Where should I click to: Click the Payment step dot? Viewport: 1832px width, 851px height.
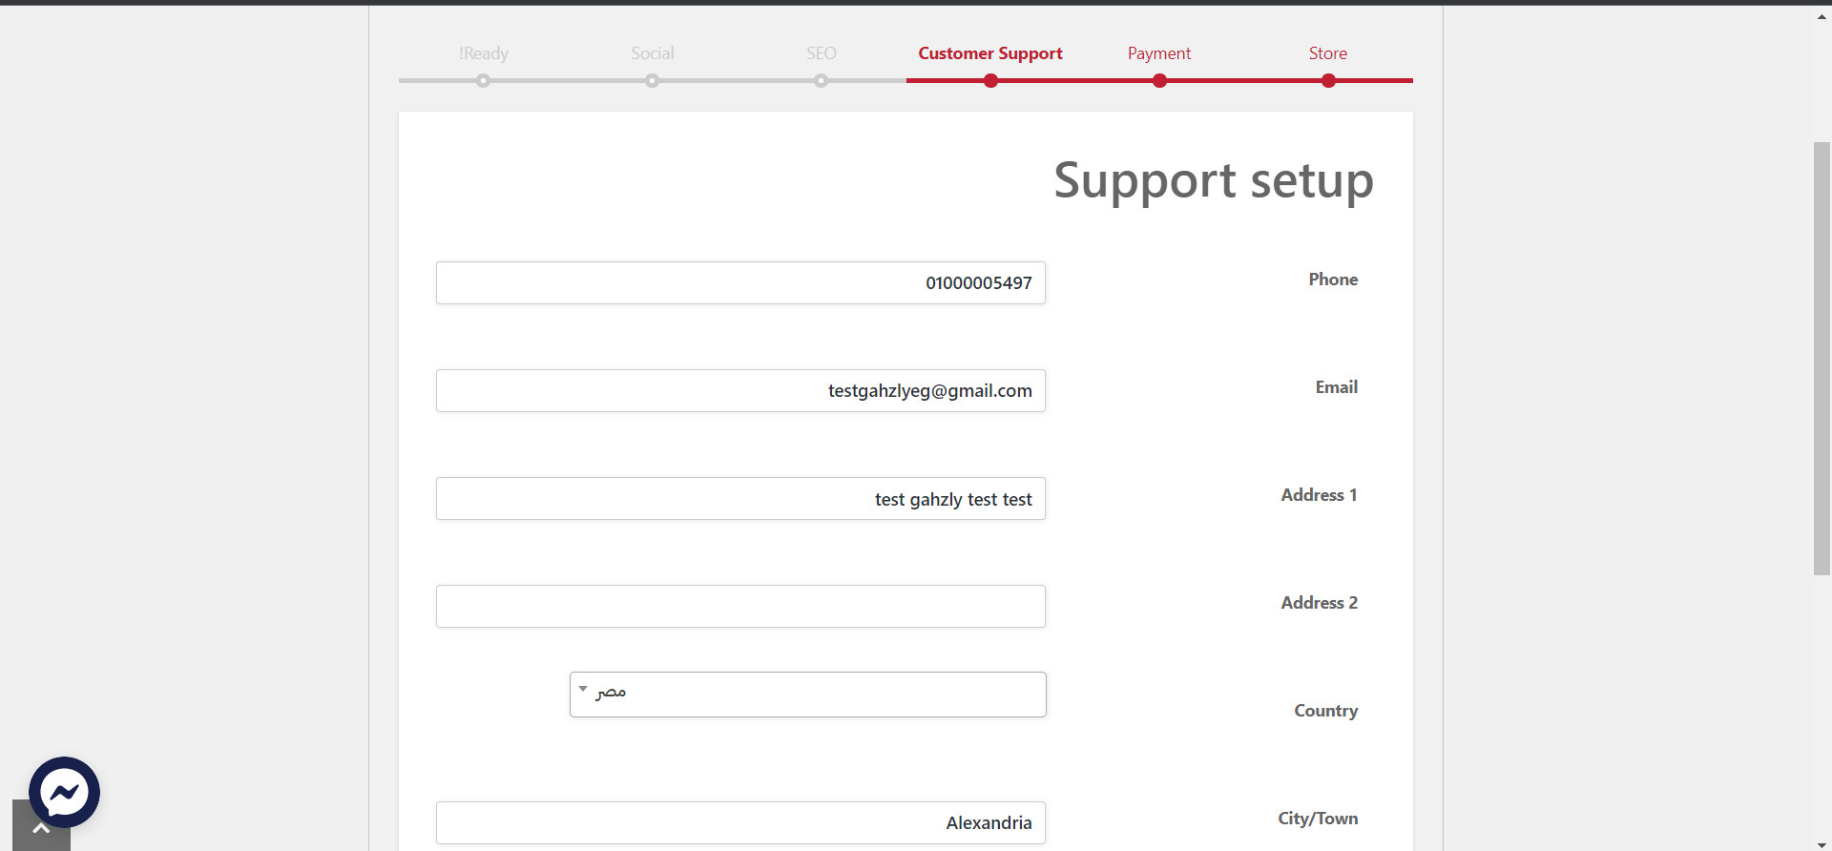pyautogui.click(x=1159, y=81)
